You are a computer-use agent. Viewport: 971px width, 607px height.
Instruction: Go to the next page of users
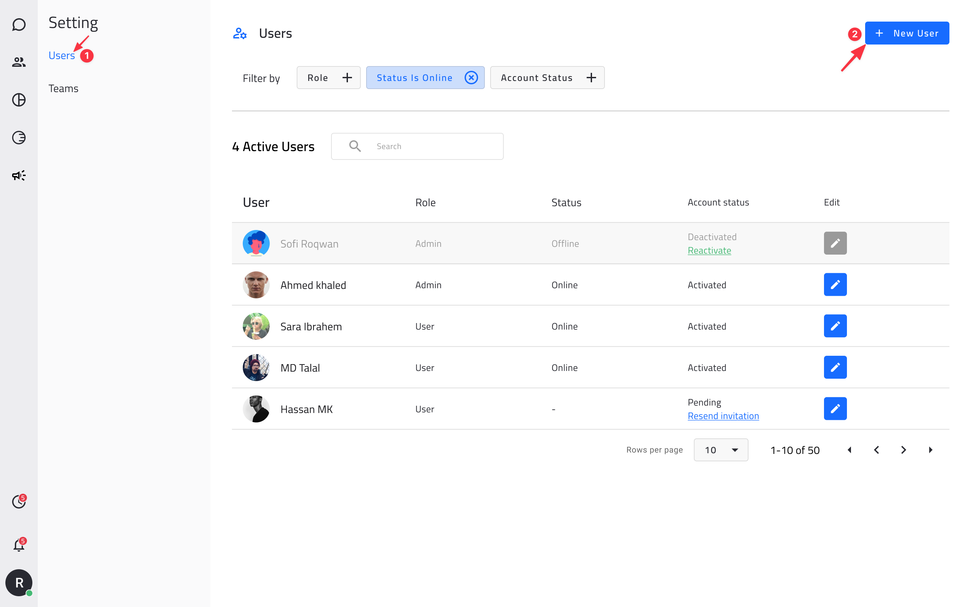[x=904, y=450]
